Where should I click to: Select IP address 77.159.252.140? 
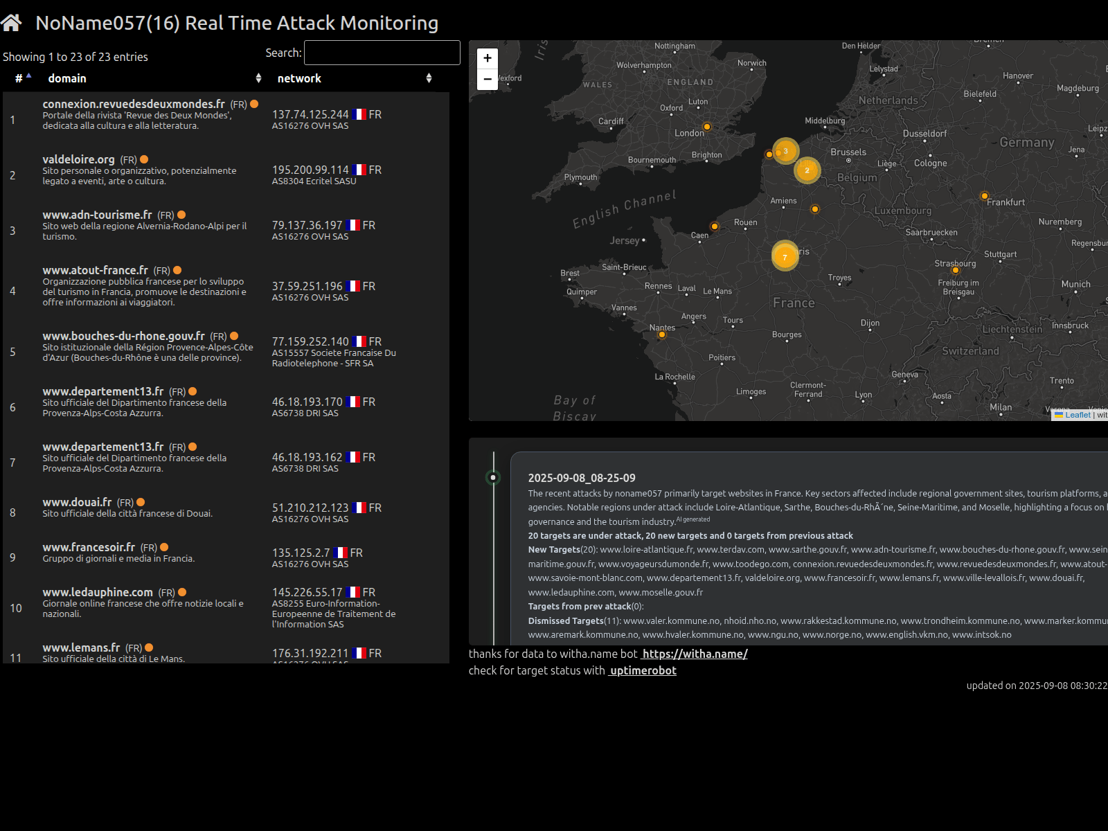(310, 341)
